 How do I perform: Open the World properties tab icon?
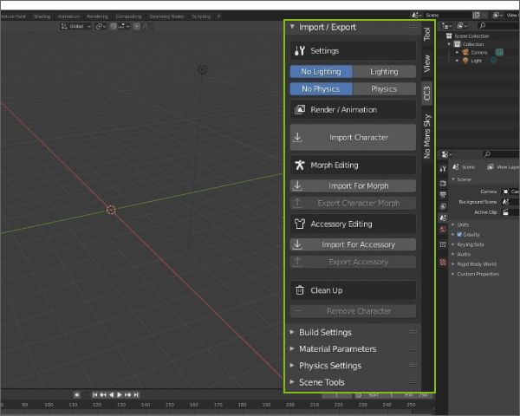tap(443, 229)
